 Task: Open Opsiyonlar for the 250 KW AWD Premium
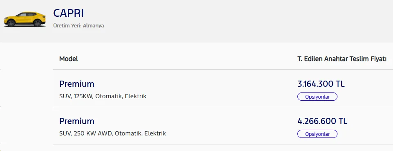317,134
